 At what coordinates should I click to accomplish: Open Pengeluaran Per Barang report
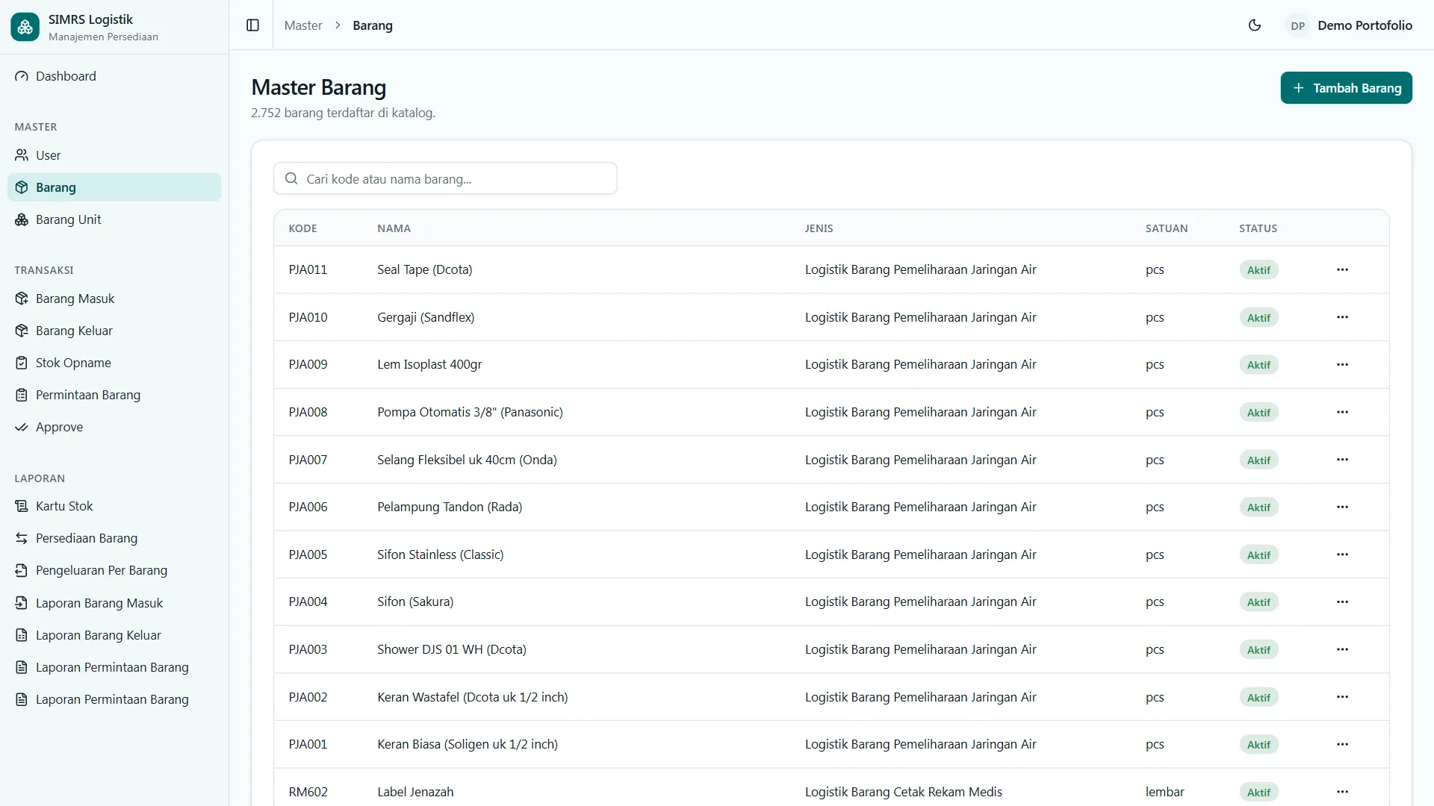[114, 570]
